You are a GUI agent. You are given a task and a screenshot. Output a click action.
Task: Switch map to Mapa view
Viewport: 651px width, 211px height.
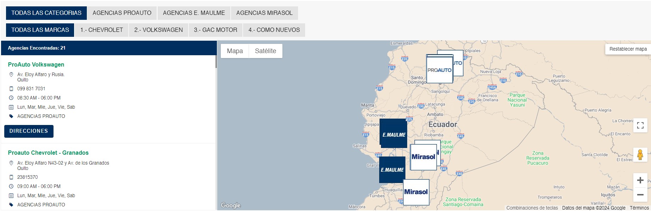(235, 51)
